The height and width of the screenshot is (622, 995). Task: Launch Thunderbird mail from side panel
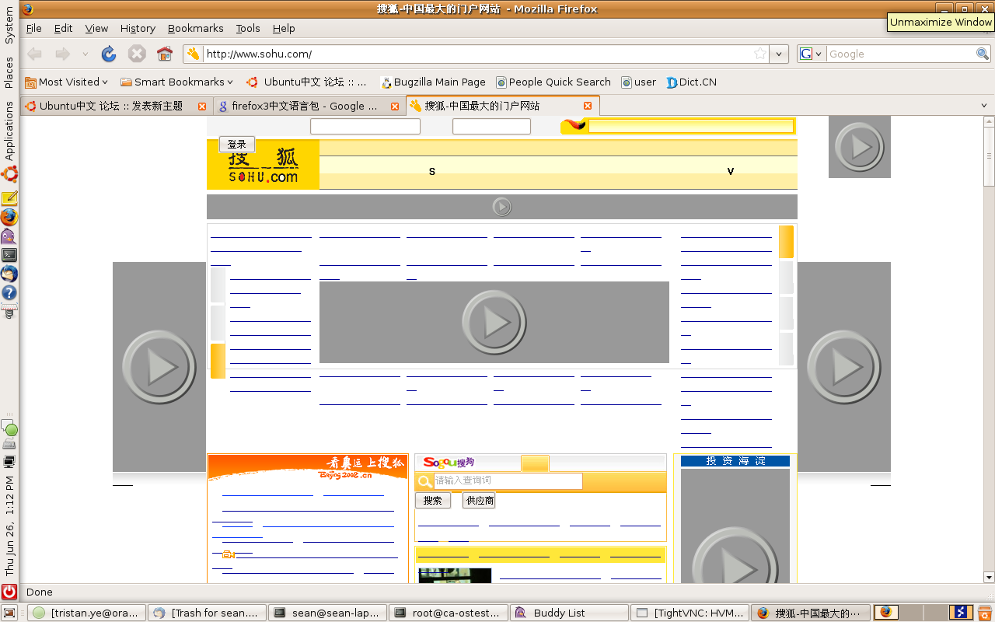[x=9, y=274]
